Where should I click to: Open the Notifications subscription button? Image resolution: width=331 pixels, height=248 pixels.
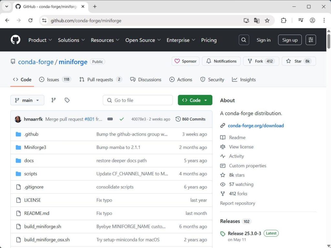(x=221, y=61)
